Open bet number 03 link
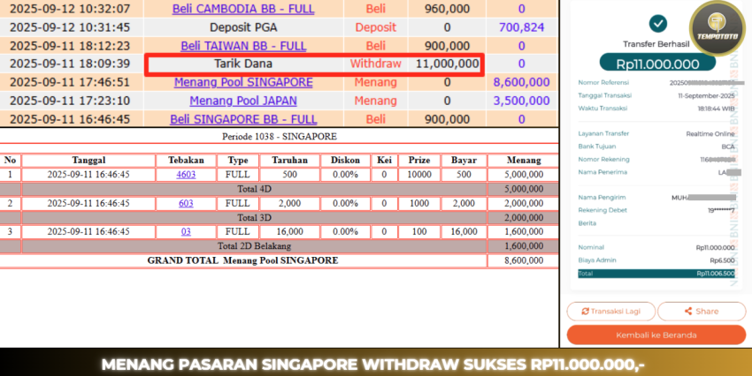Viewport: 752px width, 376px height. pos(186,231)
